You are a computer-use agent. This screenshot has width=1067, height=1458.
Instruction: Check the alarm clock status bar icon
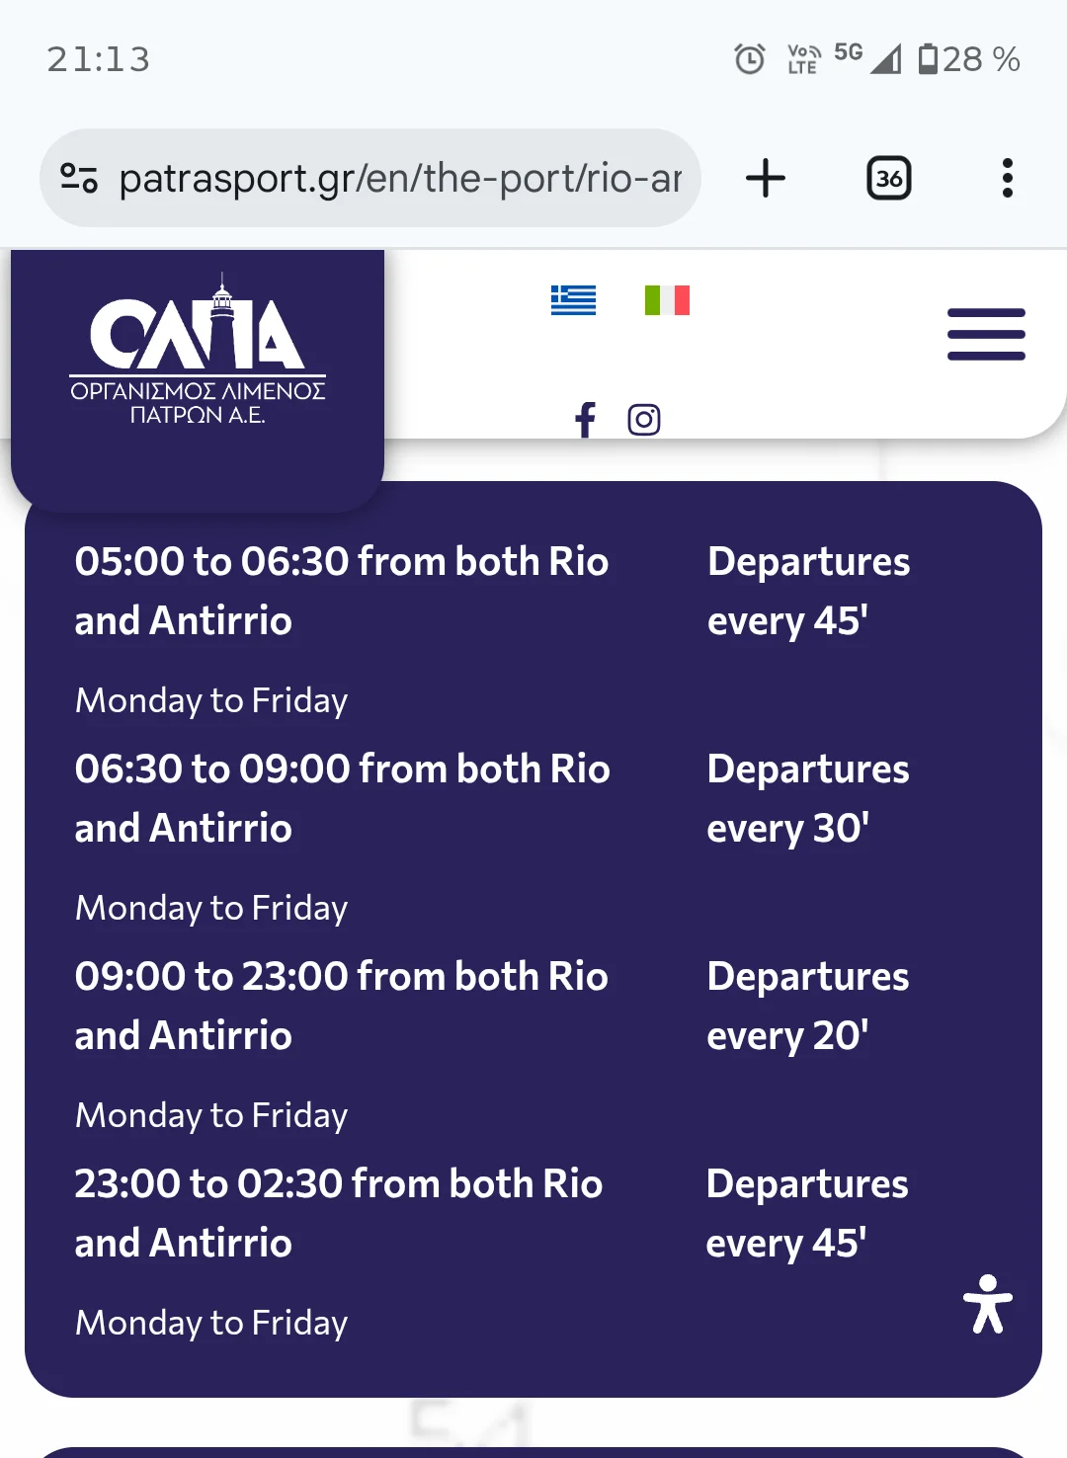coord(750,59)
